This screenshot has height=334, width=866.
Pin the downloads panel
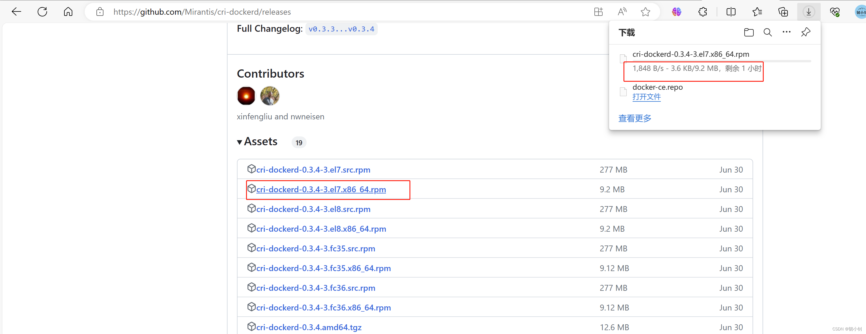[805, 32]
